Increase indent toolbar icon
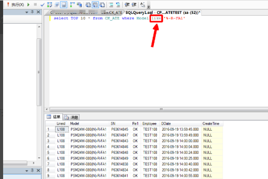The height and width of the screenshot is (179, 268). [134, 5]
